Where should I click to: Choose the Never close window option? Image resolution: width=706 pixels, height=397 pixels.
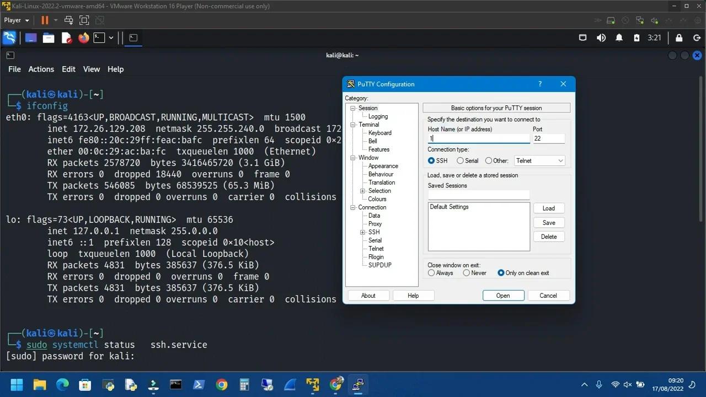(467, 273)
